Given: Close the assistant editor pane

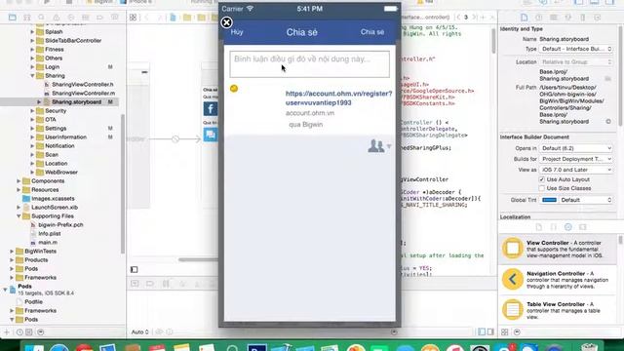Looking at the screenshot, I should coord(492,18).
